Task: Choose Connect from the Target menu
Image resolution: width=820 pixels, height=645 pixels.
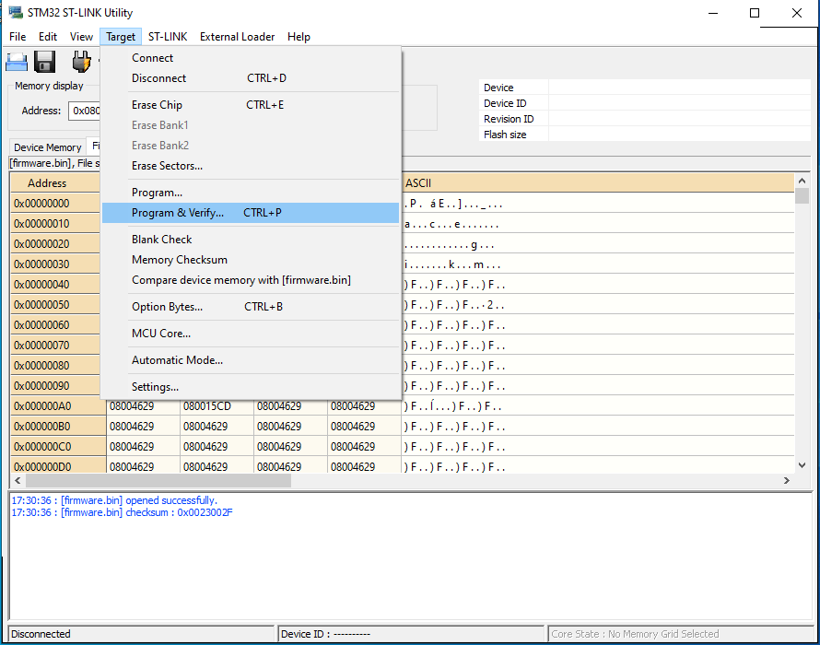Action: coord(251,58)
